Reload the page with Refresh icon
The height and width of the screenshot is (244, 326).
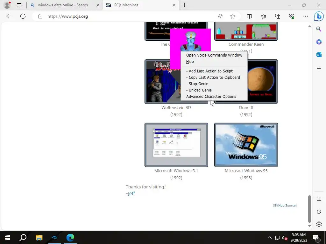point(23,16)
